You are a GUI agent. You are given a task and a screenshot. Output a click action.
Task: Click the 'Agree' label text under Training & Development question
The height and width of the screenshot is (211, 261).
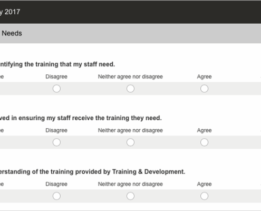204,184
